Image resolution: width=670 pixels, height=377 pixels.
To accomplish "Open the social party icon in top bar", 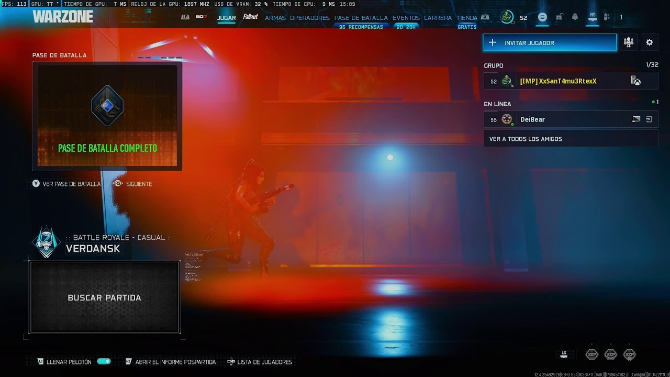I will coord(606,17).
